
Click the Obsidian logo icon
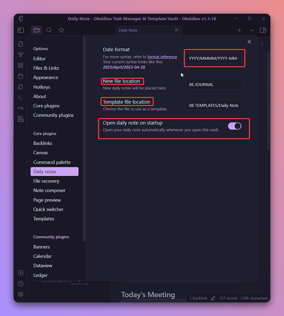[21, 18]
